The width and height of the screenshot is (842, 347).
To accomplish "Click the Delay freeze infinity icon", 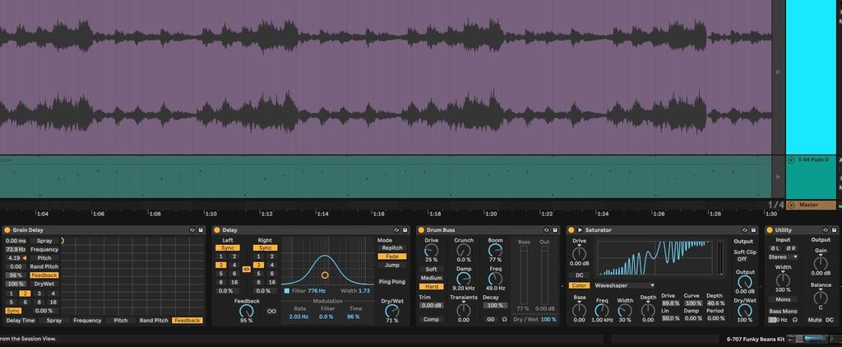I will 272,311.
